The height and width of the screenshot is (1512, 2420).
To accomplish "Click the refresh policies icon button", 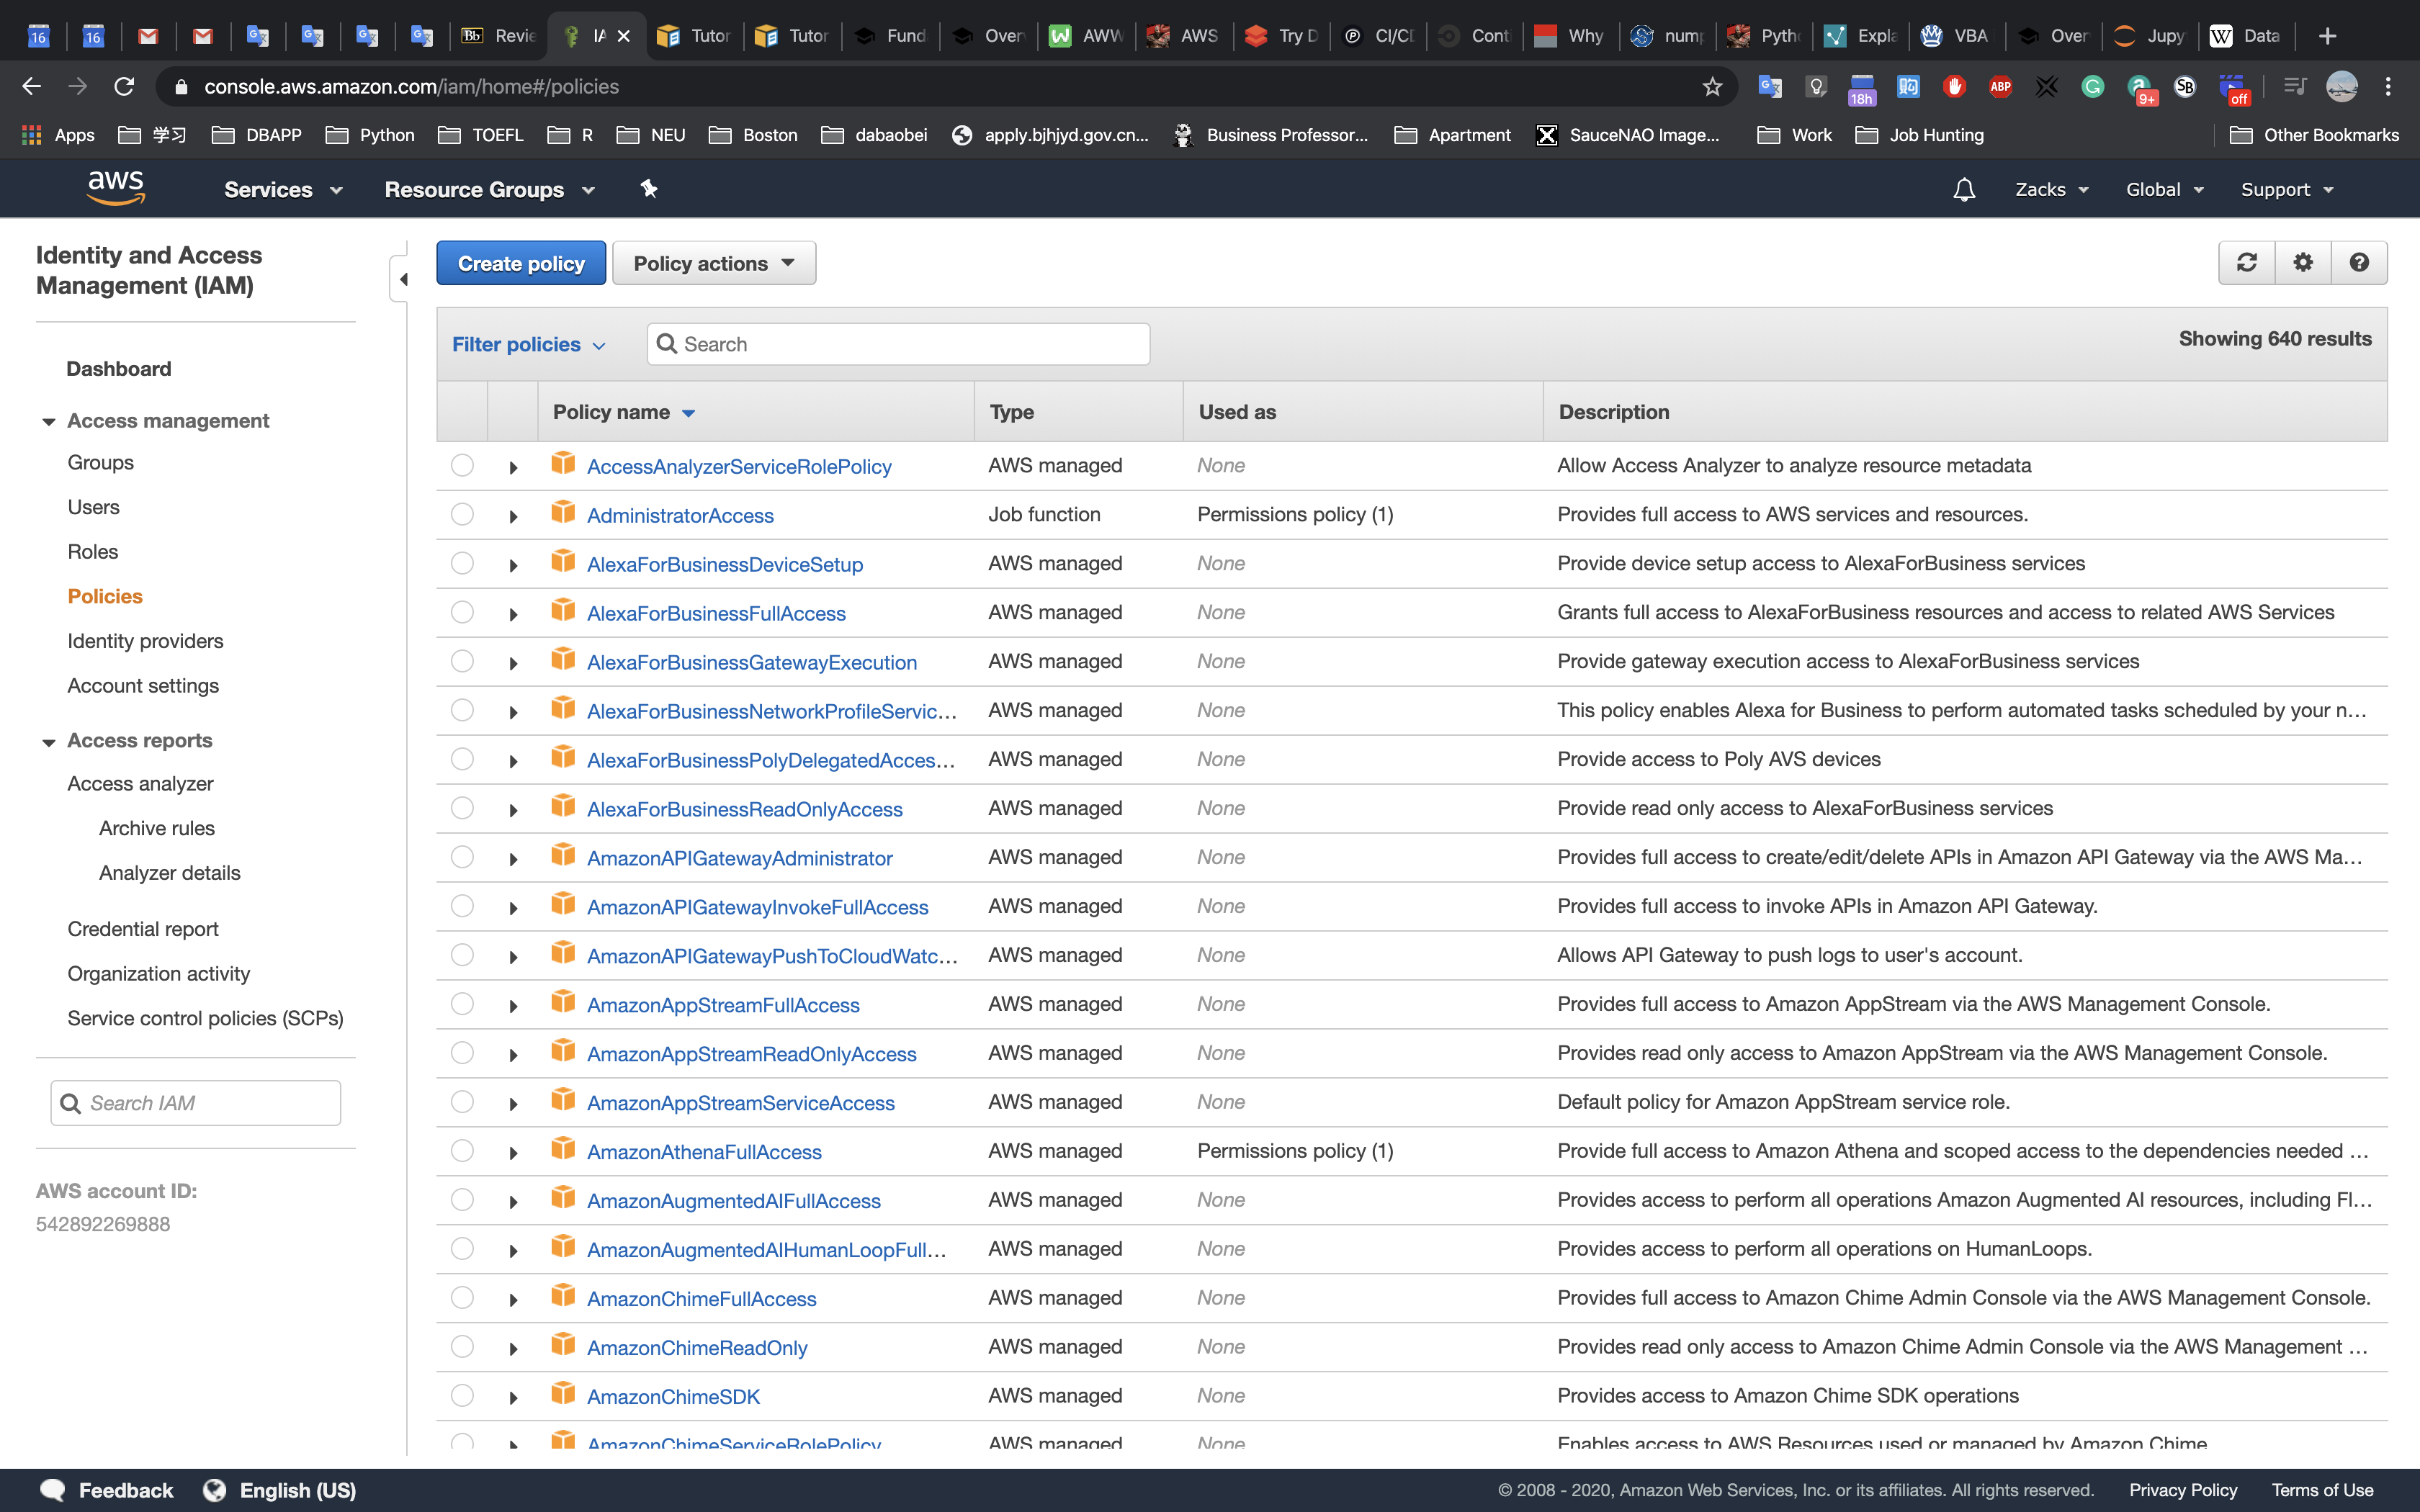I will coord(2246,263).
